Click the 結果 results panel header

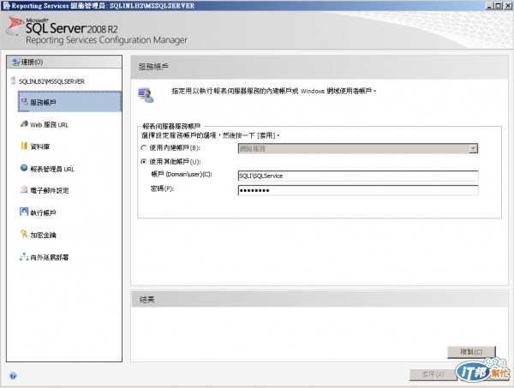320,299
